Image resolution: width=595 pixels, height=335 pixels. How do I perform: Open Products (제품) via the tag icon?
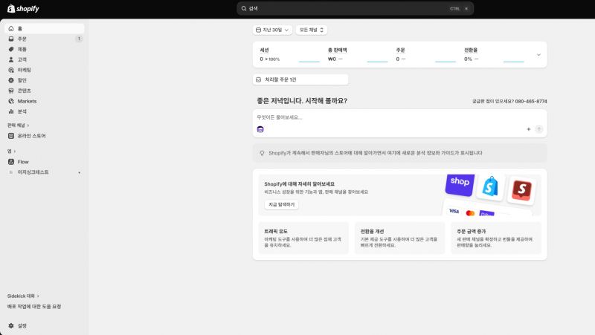point(11,49)
